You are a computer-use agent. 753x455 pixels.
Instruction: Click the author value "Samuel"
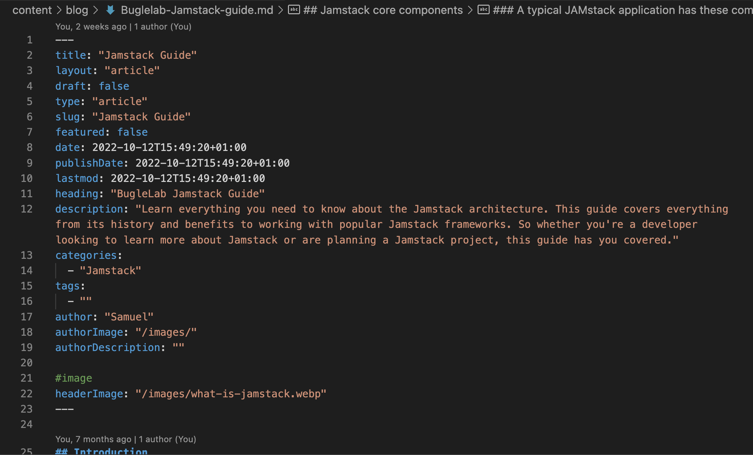(129, 317)
